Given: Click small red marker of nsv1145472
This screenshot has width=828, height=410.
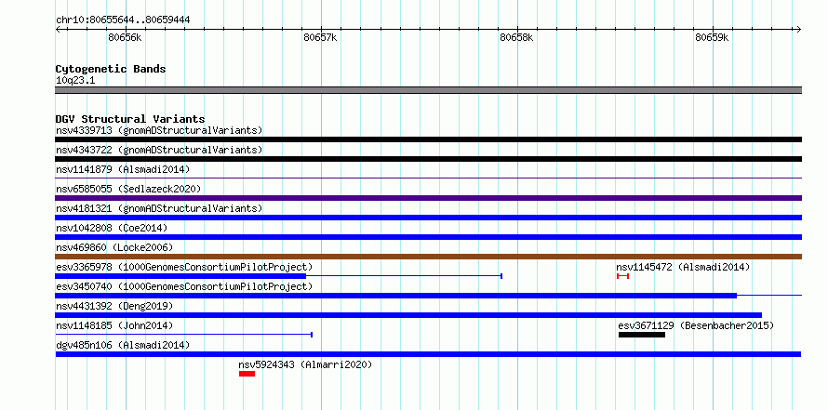Looking at the screenshot, I should 622,276.
